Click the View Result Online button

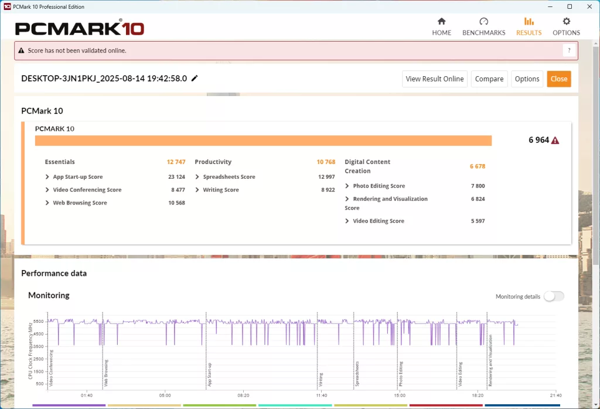click(x=434, y=79)
